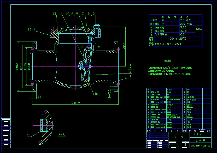Select the GB/T12236-1989 standard reference

click(175, 68)
